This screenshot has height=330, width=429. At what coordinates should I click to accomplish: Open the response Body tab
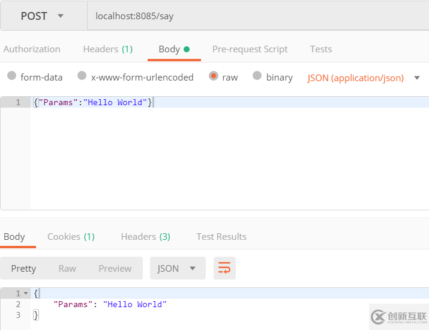(x=14, y=237)
